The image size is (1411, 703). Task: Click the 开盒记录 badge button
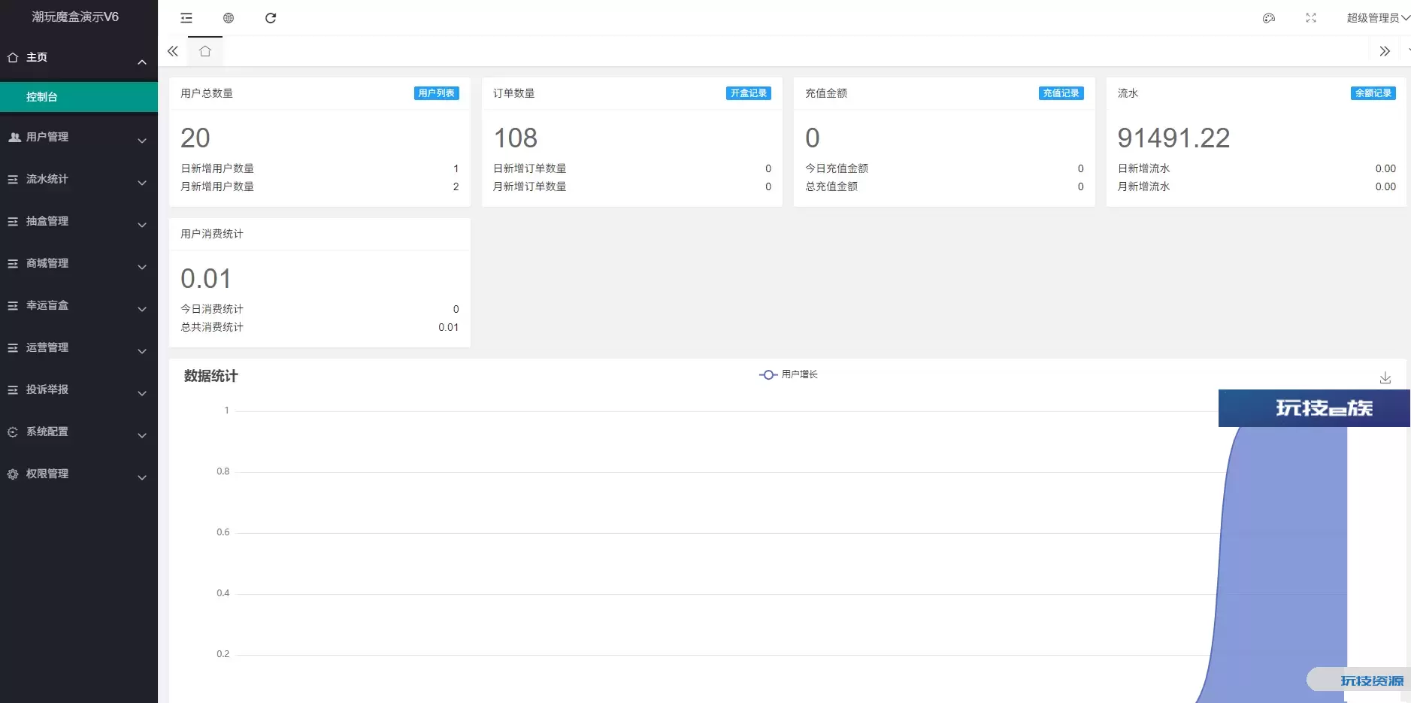pyautogui.click(x=749, y=93)
